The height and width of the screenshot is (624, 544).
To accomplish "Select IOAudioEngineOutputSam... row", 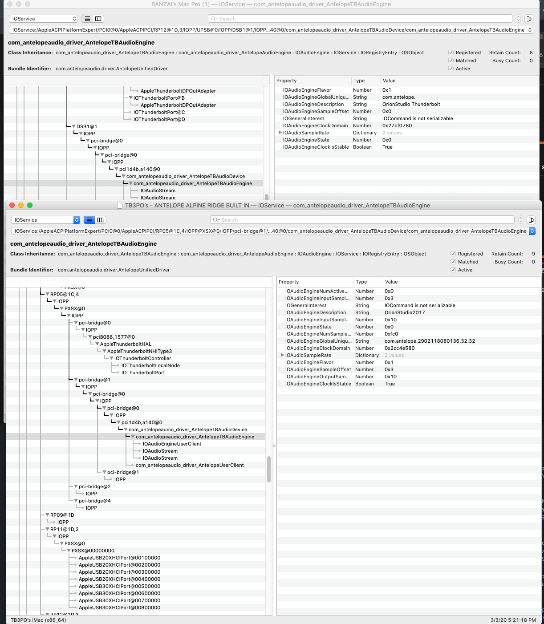I will [408, 377].
